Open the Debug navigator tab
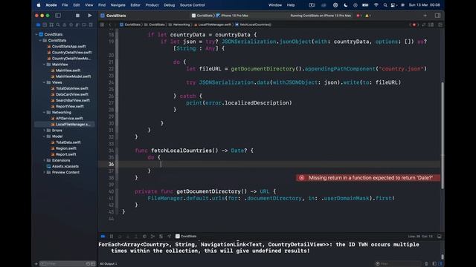 point(77,24)
